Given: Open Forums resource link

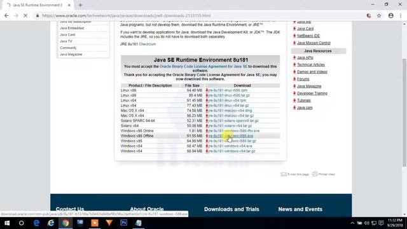Looking at the screenshot, I should [x=303, y=79].
